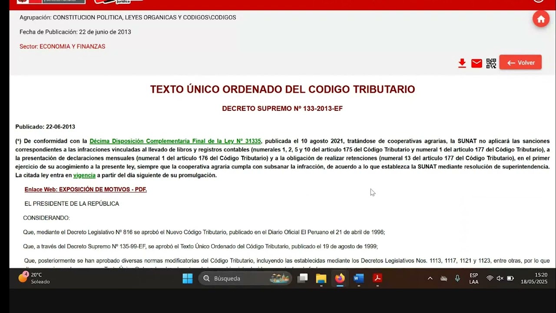This screenshot has height=313, width=556.
Task: Open Décima Disposición Complementaria Final de la Ley N° 31335 link
Action: point(175,141)
